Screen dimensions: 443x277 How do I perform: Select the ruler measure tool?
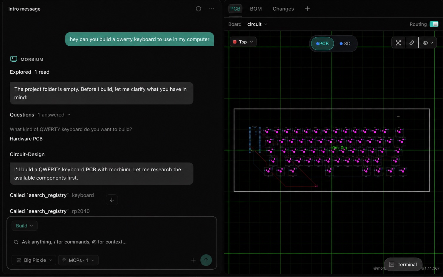[412, 43]
